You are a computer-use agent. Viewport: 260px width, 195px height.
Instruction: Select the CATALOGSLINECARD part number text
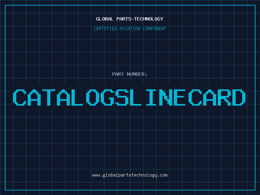(130, 97)
